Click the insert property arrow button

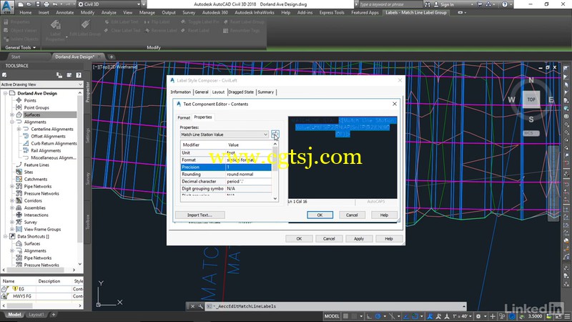[275, 135]
